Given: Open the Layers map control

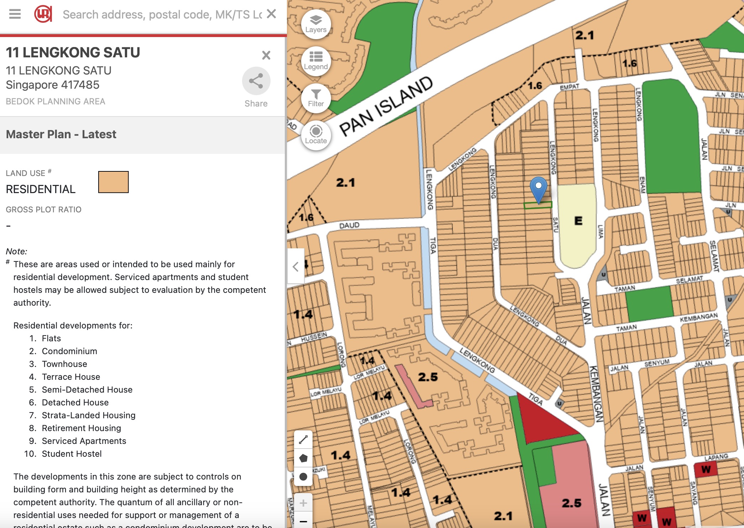Looking at the screenshot, I should [x=316, y=24].
